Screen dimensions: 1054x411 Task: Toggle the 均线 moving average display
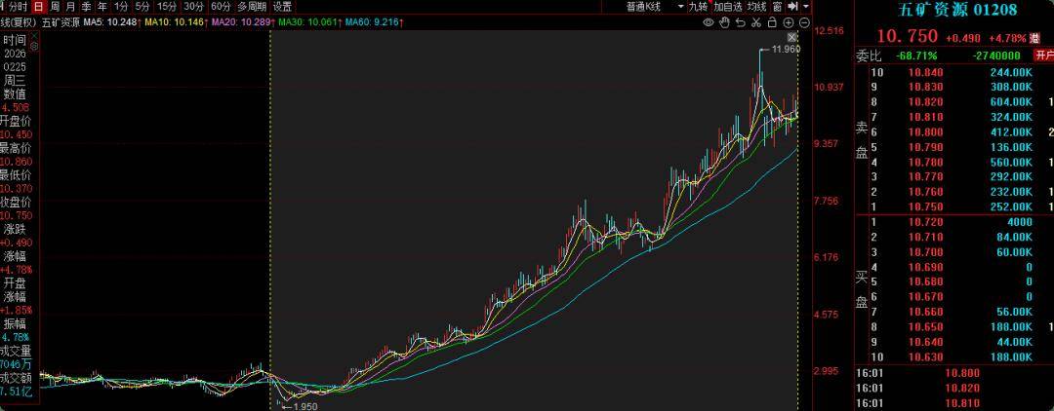pyautogui.click(x=756, y=6)
